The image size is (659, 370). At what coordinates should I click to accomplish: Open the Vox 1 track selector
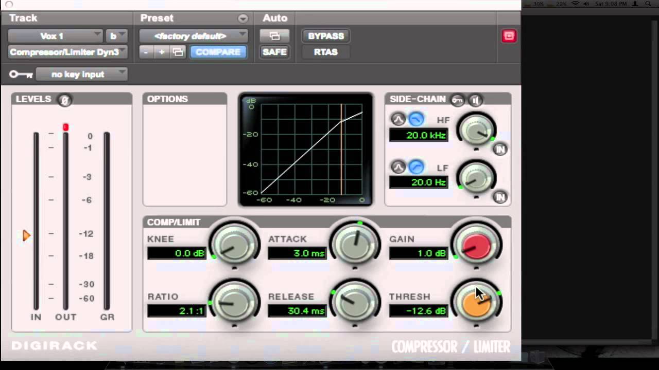point(56,36)
